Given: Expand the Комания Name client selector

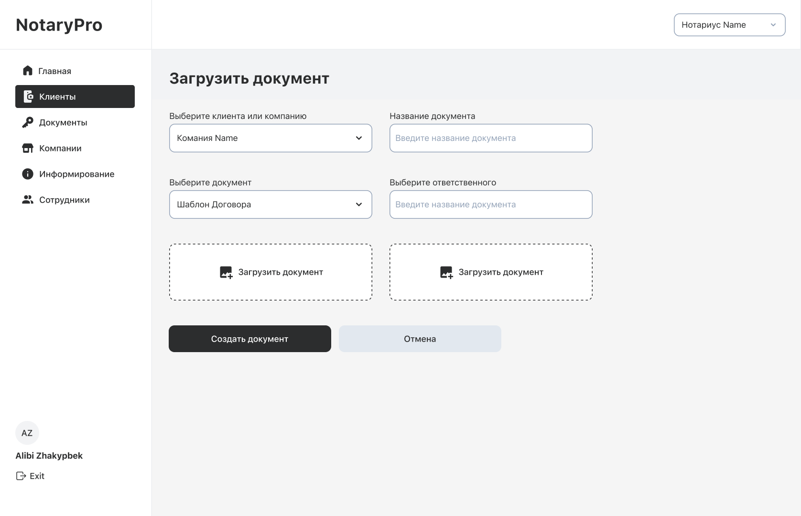Looking at the screenshot, I should click(271, 138).
